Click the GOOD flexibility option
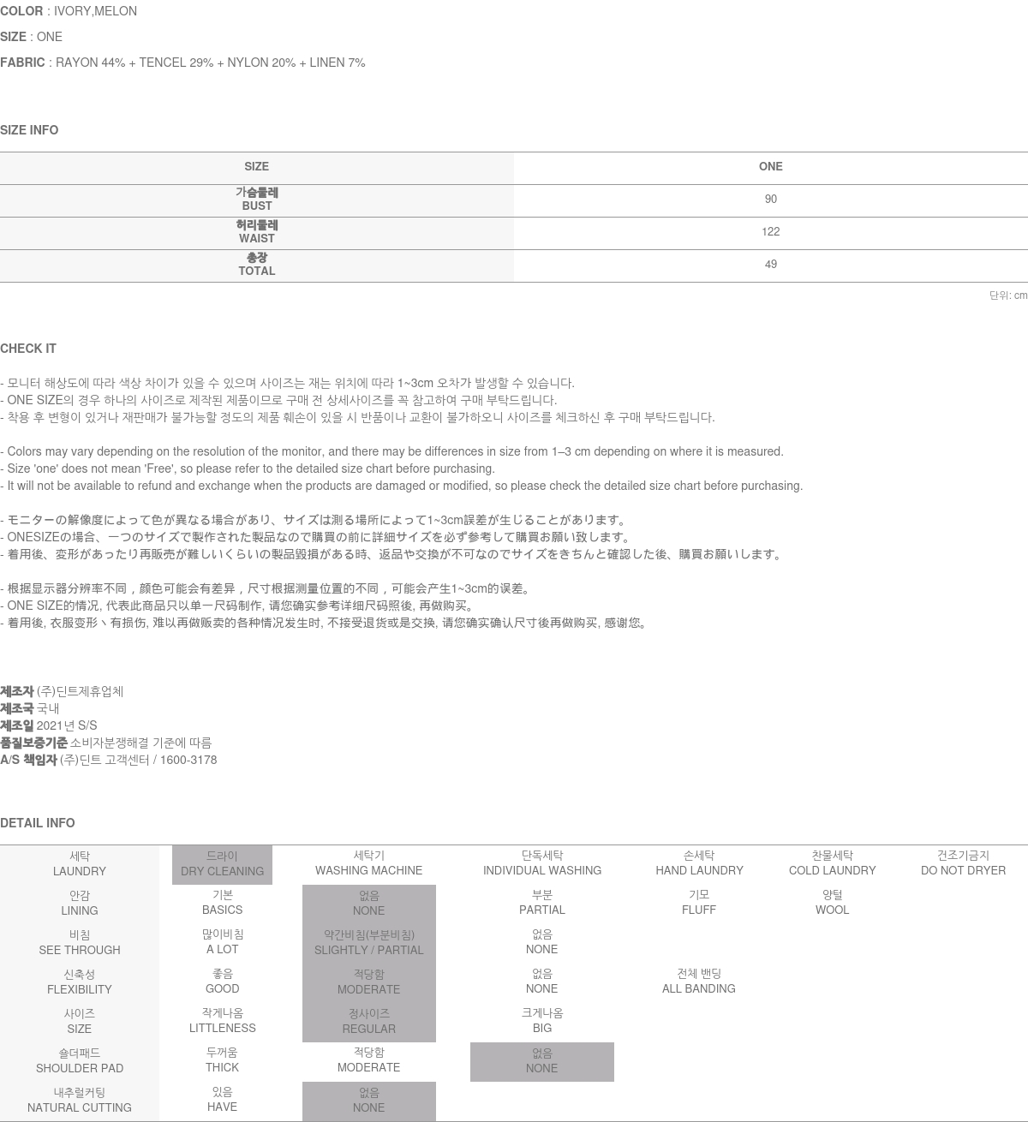Viewport: 1028px width, 1122px height. 222,982
